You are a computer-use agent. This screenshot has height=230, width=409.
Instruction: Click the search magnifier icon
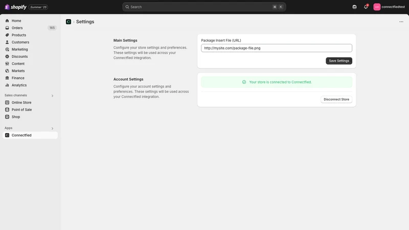[x=127, y=7]
